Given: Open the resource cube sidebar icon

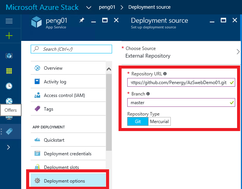Looking at the screenshot, I should (x=9, y=56).
